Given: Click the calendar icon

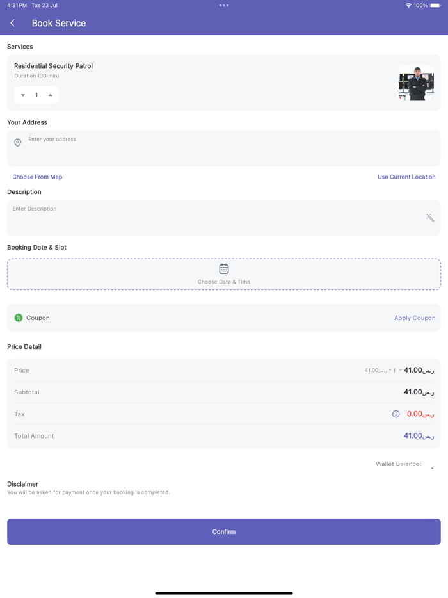Looking at the screenshot, I should click(x=224, y=269).
